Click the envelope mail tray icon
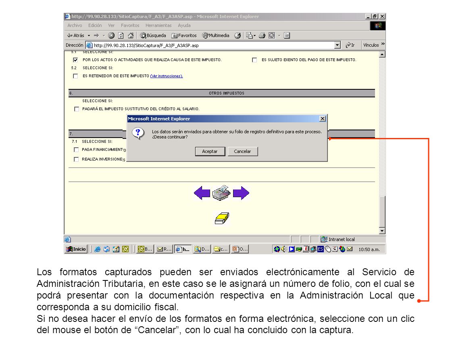450x346 pixels. tap(350, 249)
